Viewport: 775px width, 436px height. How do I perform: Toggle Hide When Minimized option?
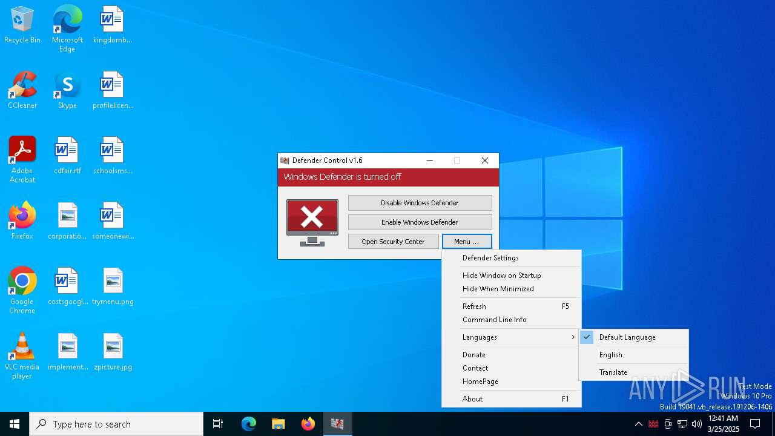coord(512,289)
